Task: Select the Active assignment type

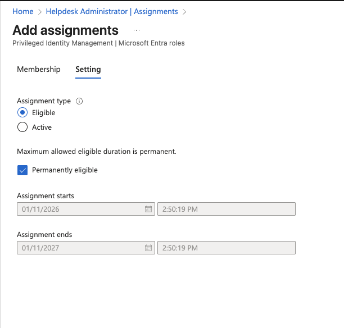Action: coord(22,127)
